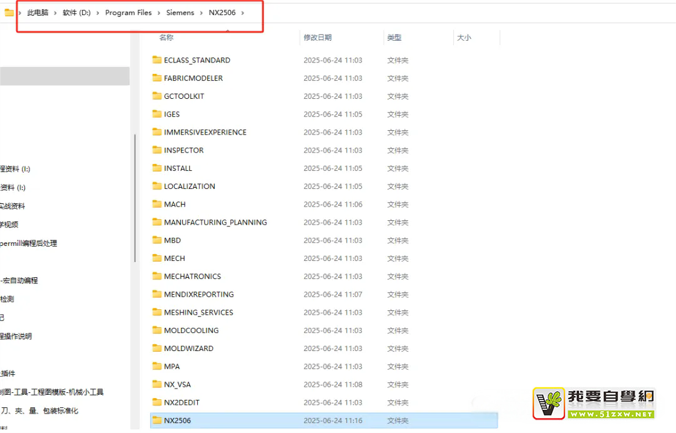Click the INSTALL folder icon
676x433 pixels.
click(x=157, y=168)
